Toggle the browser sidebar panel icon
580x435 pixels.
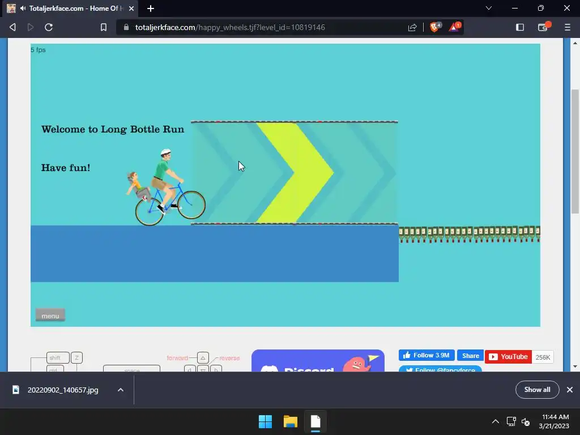pyautogui.click(x=520, y=27)
